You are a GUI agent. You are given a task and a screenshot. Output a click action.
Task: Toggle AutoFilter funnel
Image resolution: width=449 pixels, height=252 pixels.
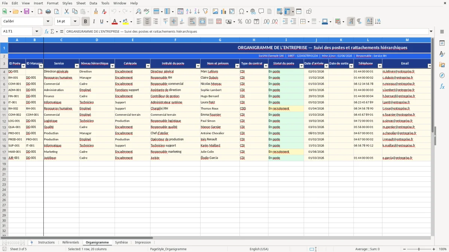pyautogui.click(x=205, y=12)
